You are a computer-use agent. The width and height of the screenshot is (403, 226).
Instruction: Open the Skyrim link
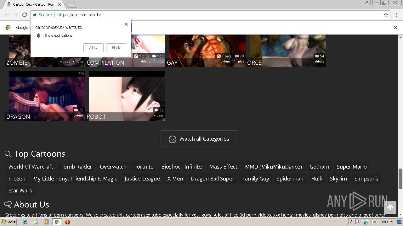338,179
